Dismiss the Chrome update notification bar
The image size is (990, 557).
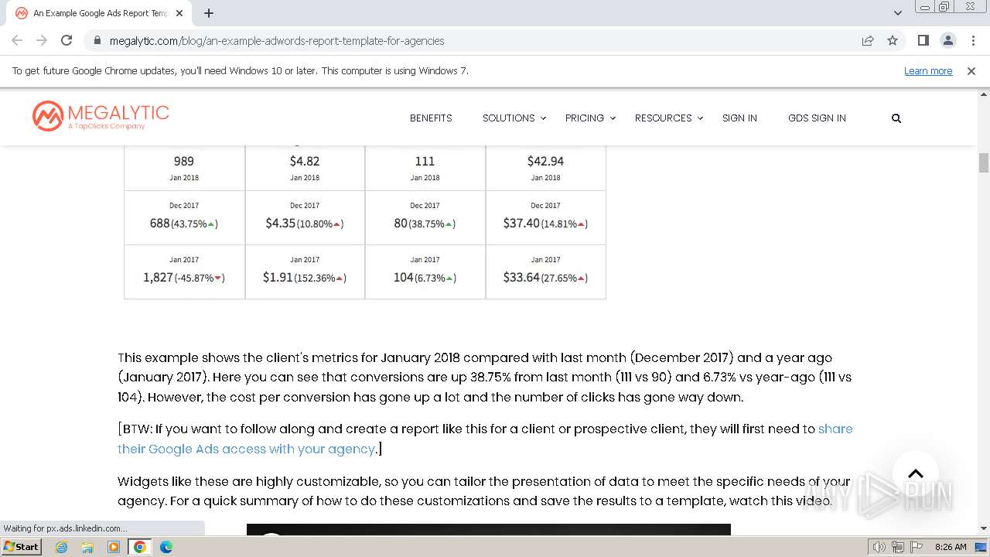point(971,70)
